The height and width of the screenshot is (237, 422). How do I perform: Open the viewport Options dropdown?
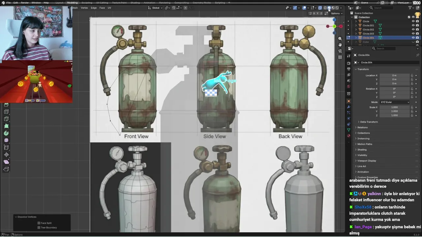click(337, 13)
